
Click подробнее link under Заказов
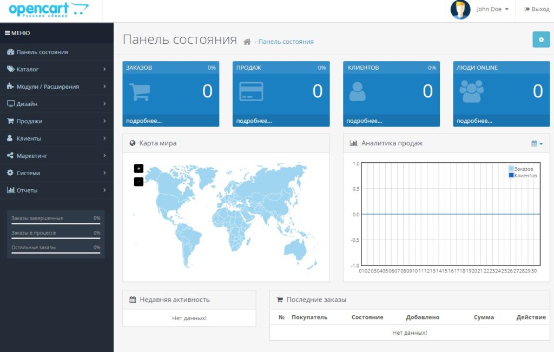click(144, 121)
